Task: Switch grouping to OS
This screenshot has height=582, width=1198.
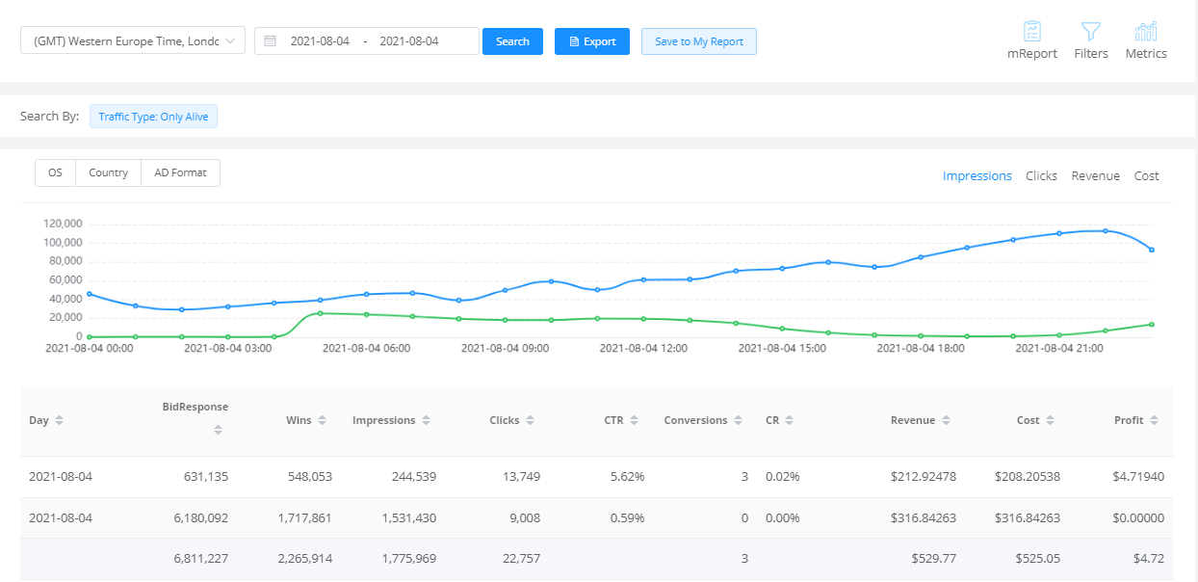Action: pyautogui.click(x=56, y=172)
